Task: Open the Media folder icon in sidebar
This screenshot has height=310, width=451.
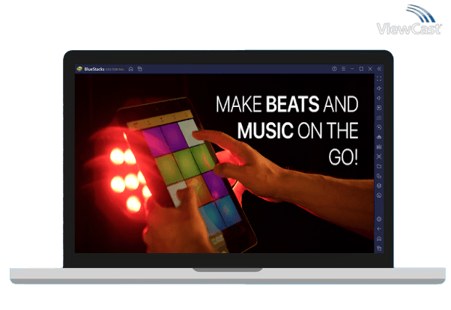Action: (379, 166)
